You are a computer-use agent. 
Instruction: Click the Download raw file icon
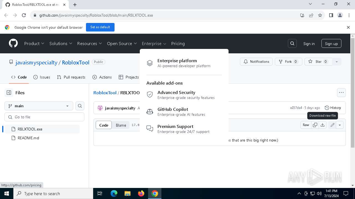(323, 125)
